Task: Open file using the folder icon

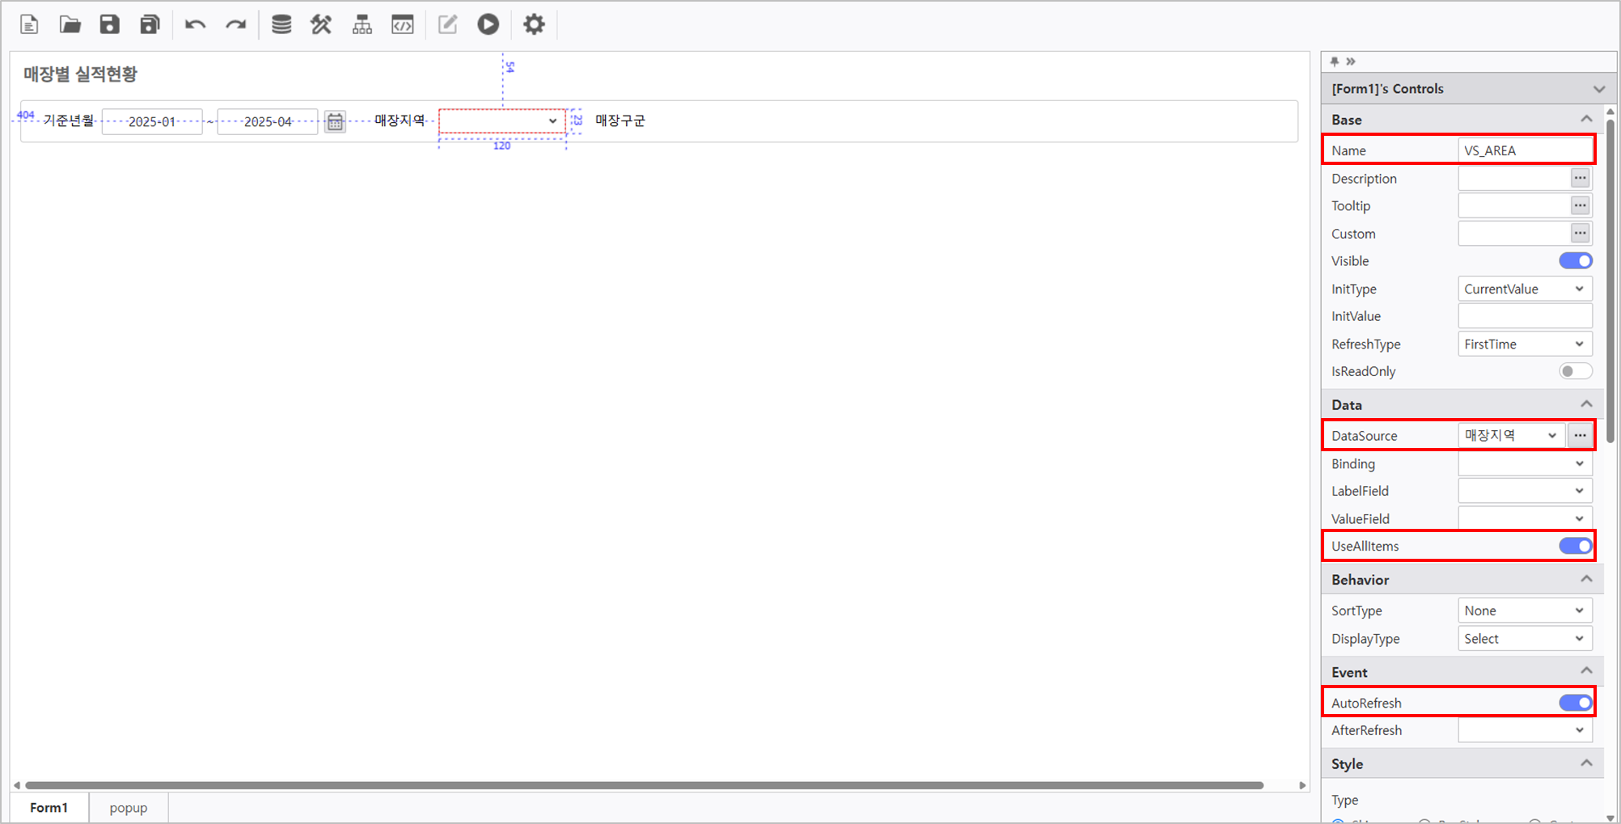Action: [70, 24]
